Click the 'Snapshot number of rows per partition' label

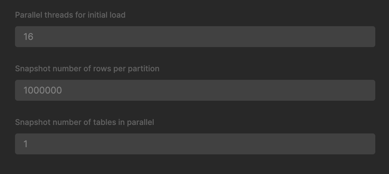87,69
